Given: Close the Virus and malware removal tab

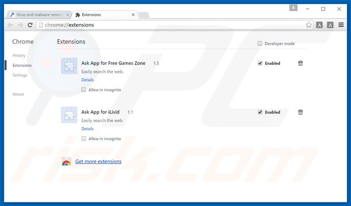Looking at the screenshot, I should pyautogui.click(x=68, y=15).
